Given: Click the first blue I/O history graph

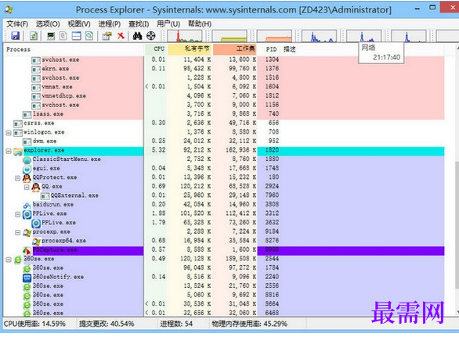Looking at the screenshot, I should [x=319, y=36].
